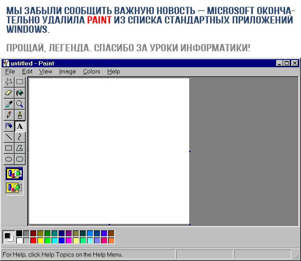Minimize the Paint window
The height and width of the screenshot is (261, 301).
280,63
